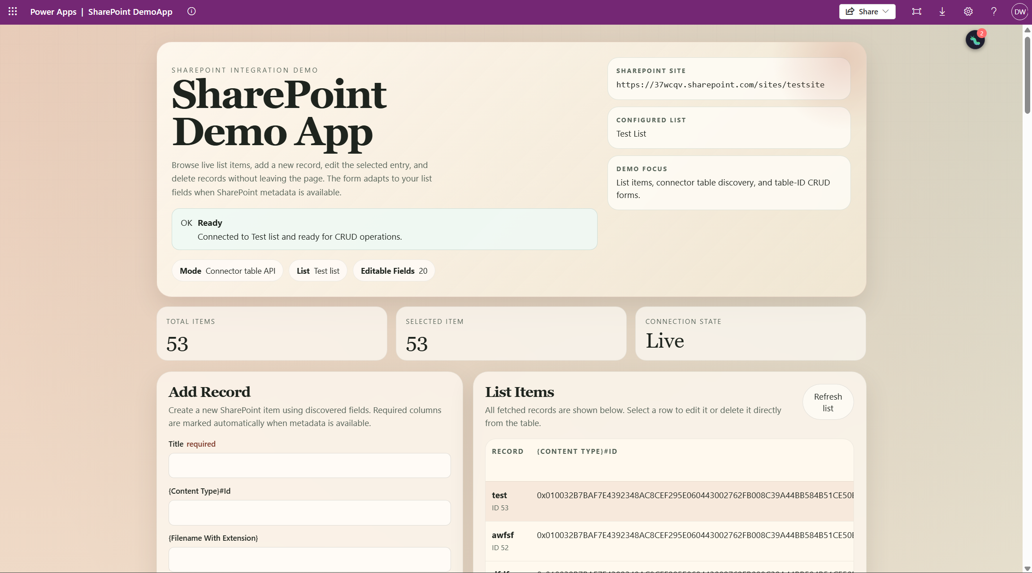The height and width of the screenshot is (573, 1032).
Task: Click the Share button
Action: [x=864, y=11]
